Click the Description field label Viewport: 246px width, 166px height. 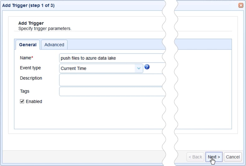(x=31, y=78)
